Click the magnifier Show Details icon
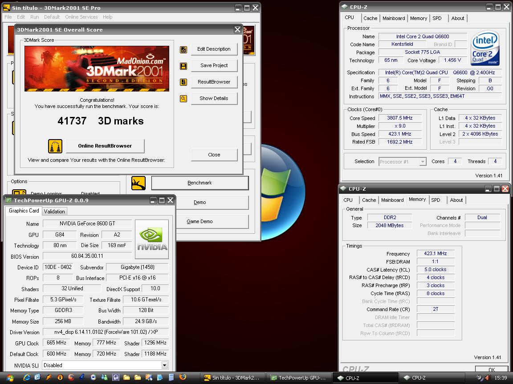Screen dimensions: 513x384 pos(183,99)
